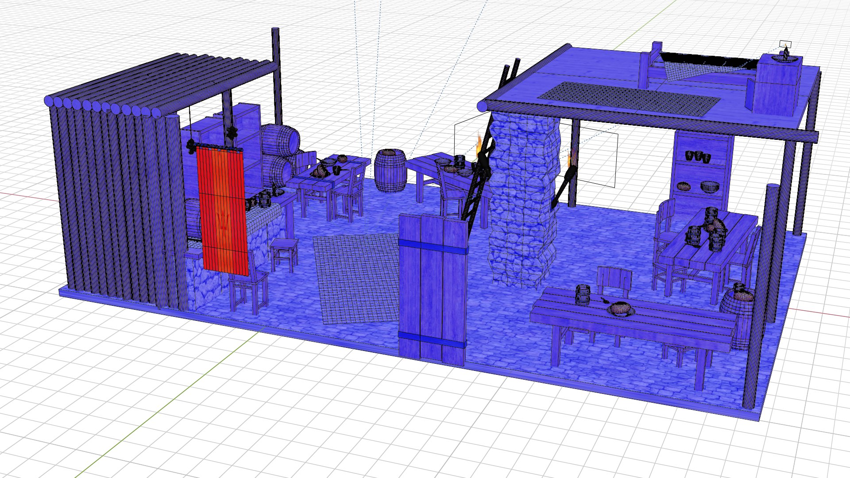Click the small stool beside the stone bar
850x478 pixels.
[284, 254]
